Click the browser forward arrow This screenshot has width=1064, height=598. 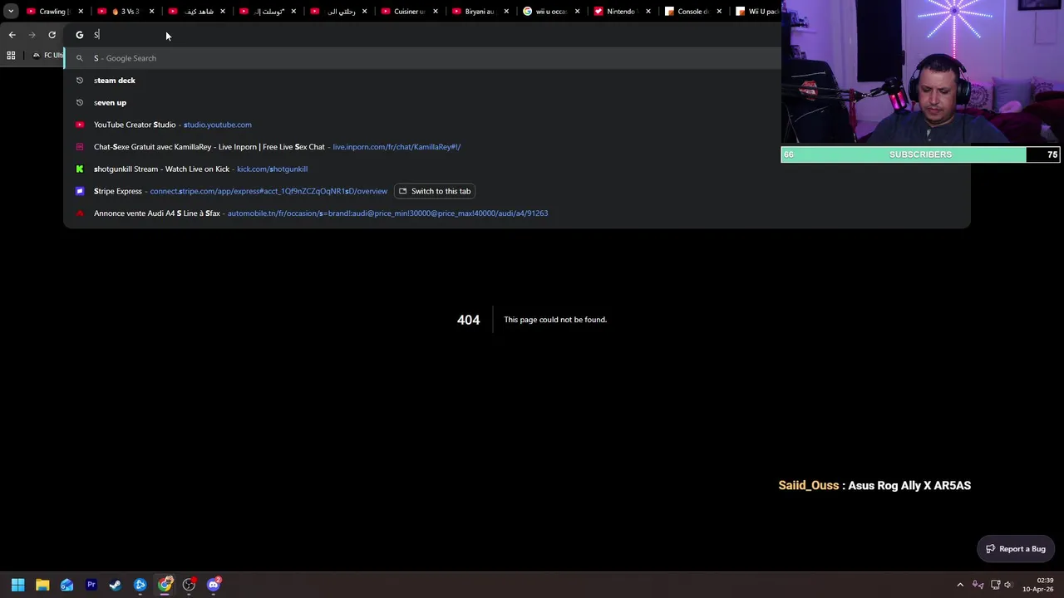click(32, 35)
